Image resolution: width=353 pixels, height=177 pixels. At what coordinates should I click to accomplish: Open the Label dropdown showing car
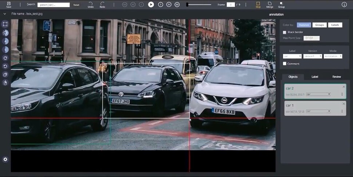[x=292, y=56]
